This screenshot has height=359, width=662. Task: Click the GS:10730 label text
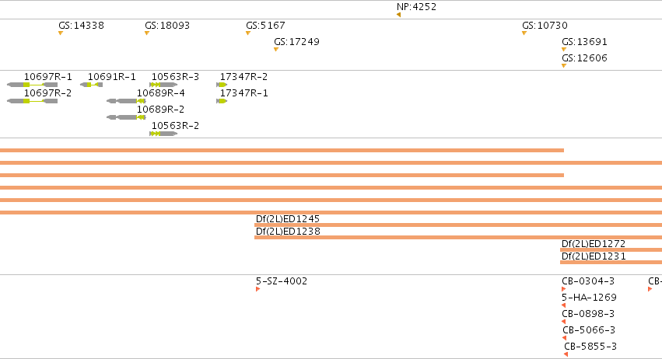545,26
